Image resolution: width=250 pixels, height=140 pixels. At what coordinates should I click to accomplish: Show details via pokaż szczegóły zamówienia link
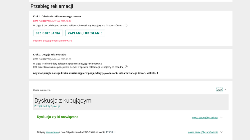[203, 132]
